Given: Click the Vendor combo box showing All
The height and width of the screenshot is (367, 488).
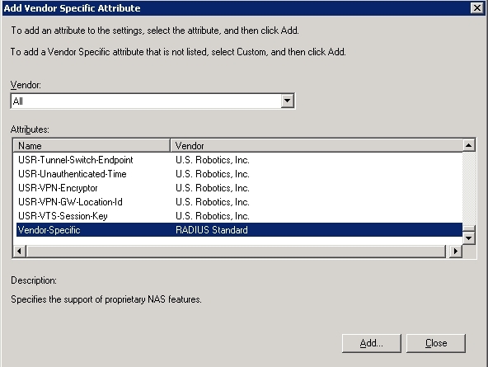Looking at the screenshot, I should tap(152, 101).
